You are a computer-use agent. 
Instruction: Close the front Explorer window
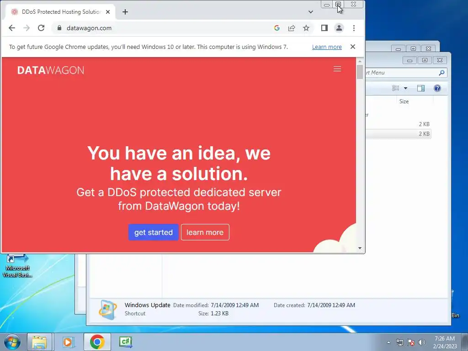pos(440,60)
